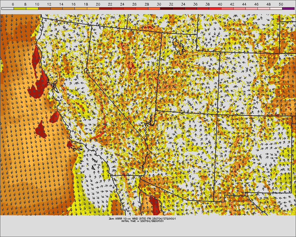The height and width of the screenshot is (237, 296).
Task: Click the "3km HRRR 10-m WIND (KTS)" caption line
Action: point(142,219)
